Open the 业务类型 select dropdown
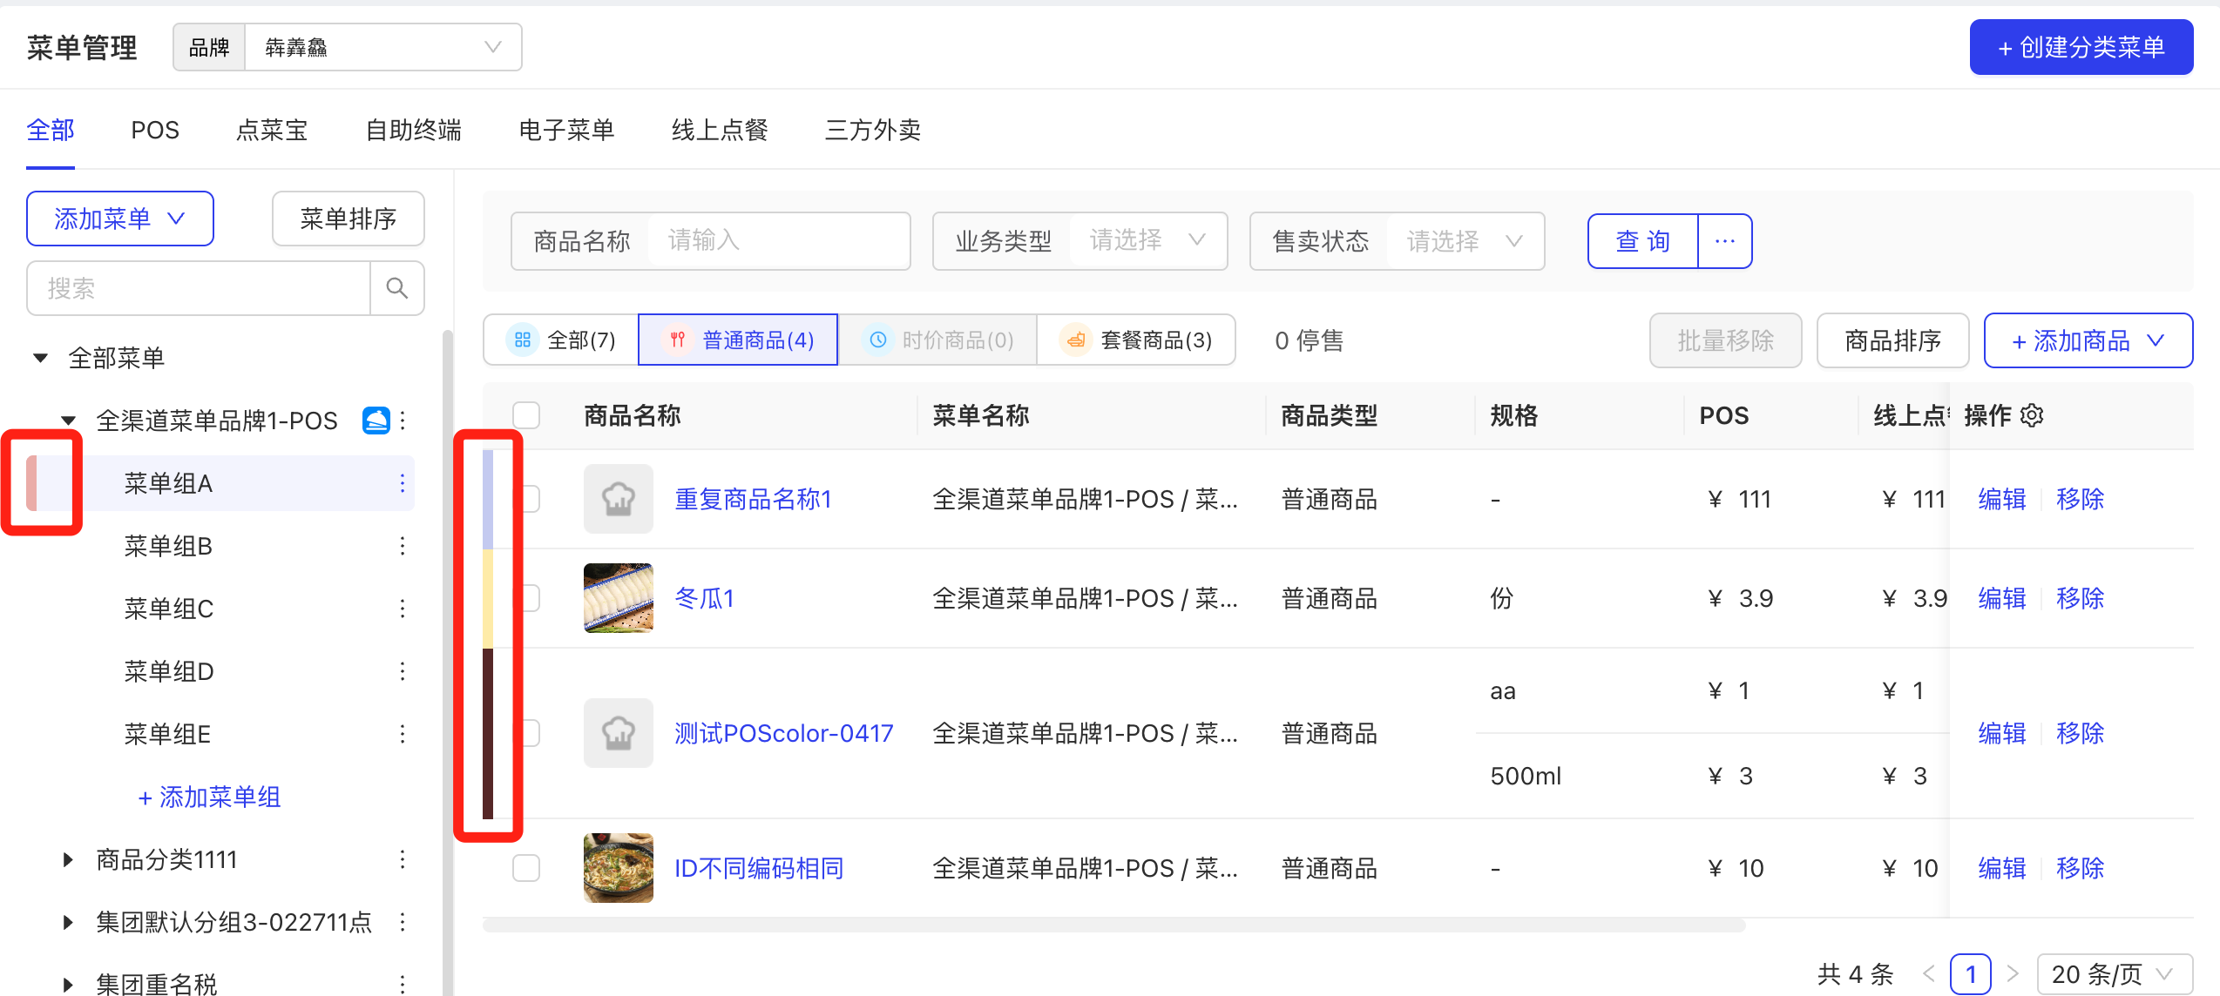 pyautogui.click(x=1147, y=241)
